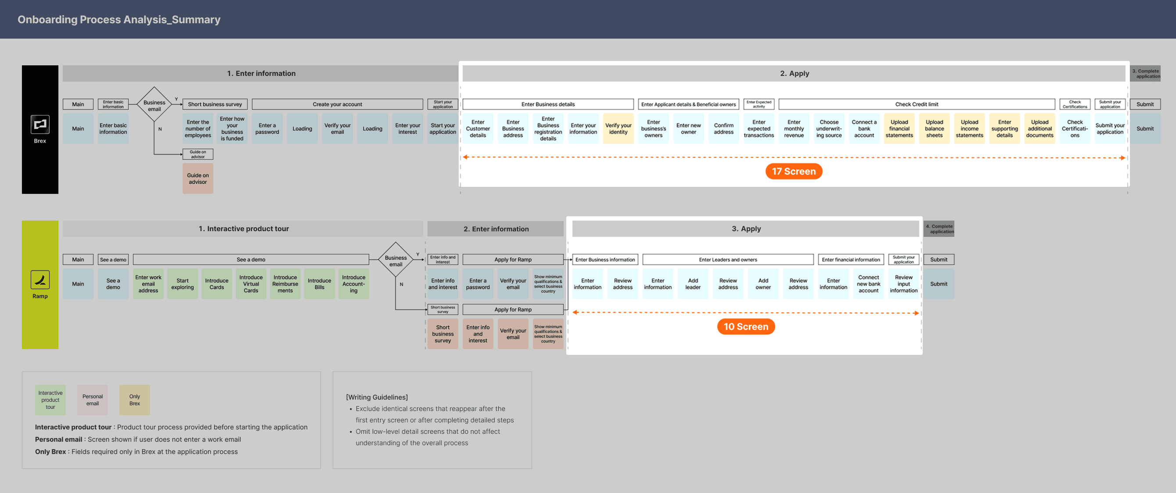1176x493 pixels.
Task: Click the Brex logo icon
Action: coord(40,124)
